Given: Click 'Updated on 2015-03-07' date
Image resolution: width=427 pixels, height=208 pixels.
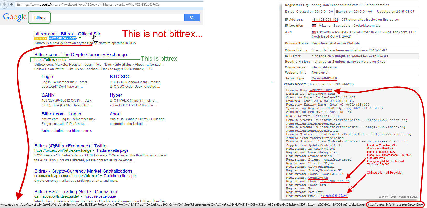Looking at the screenshot, I should tap(396, 12).
